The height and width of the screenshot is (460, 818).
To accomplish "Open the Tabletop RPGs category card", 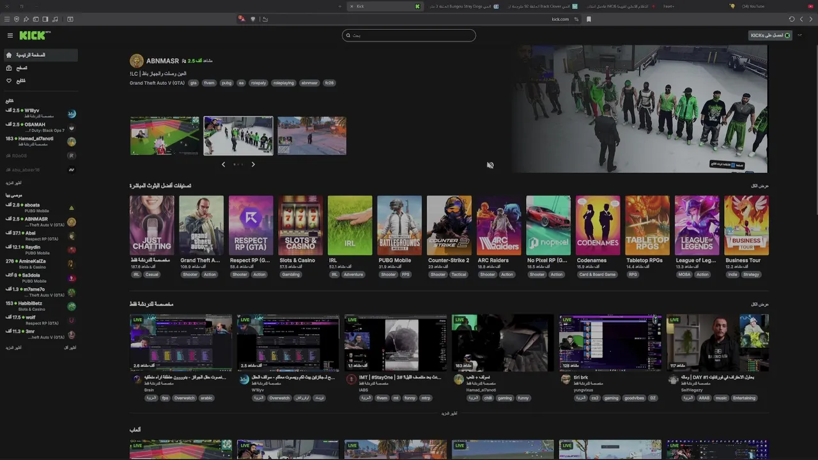I will [x=647, y=226].
